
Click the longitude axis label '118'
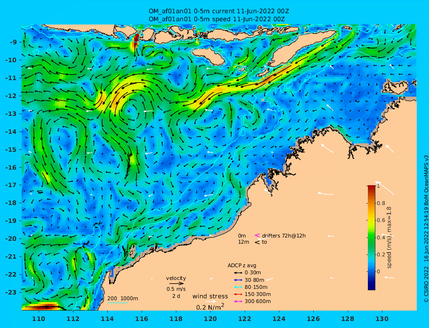(176, 319)
